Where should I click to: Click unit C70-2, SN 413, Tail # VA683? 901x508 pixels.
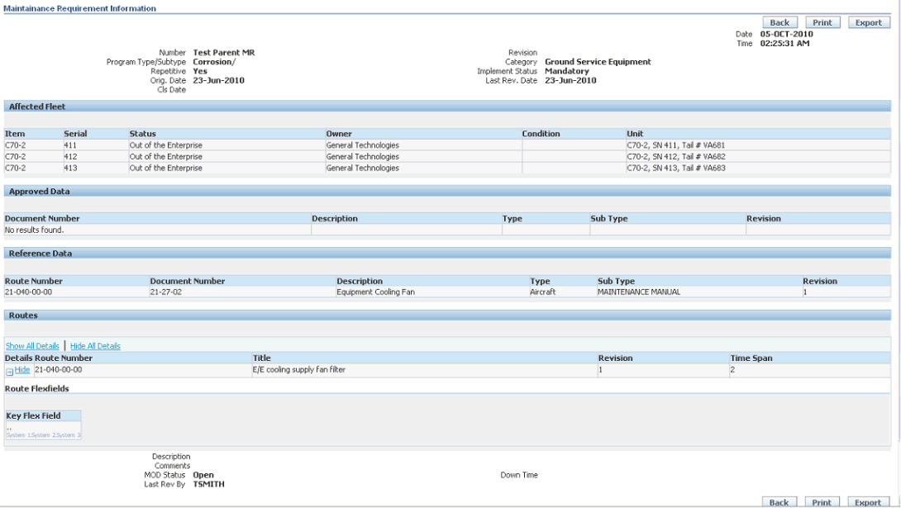tap(676, 168)
